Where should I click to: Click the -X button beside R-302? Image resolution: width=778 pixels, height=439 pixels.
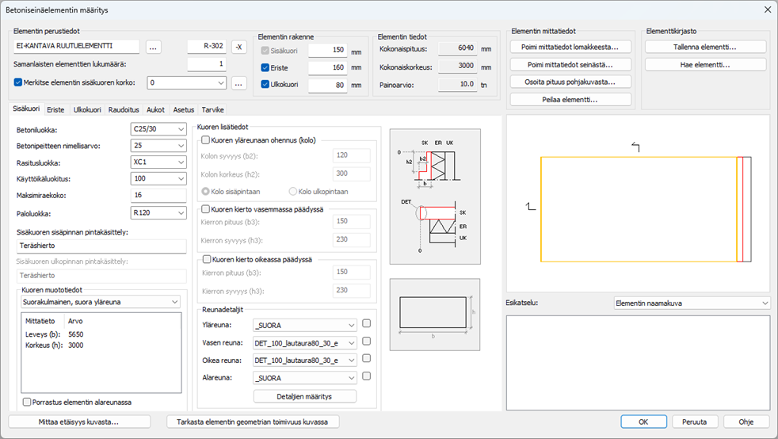[239, 48]
